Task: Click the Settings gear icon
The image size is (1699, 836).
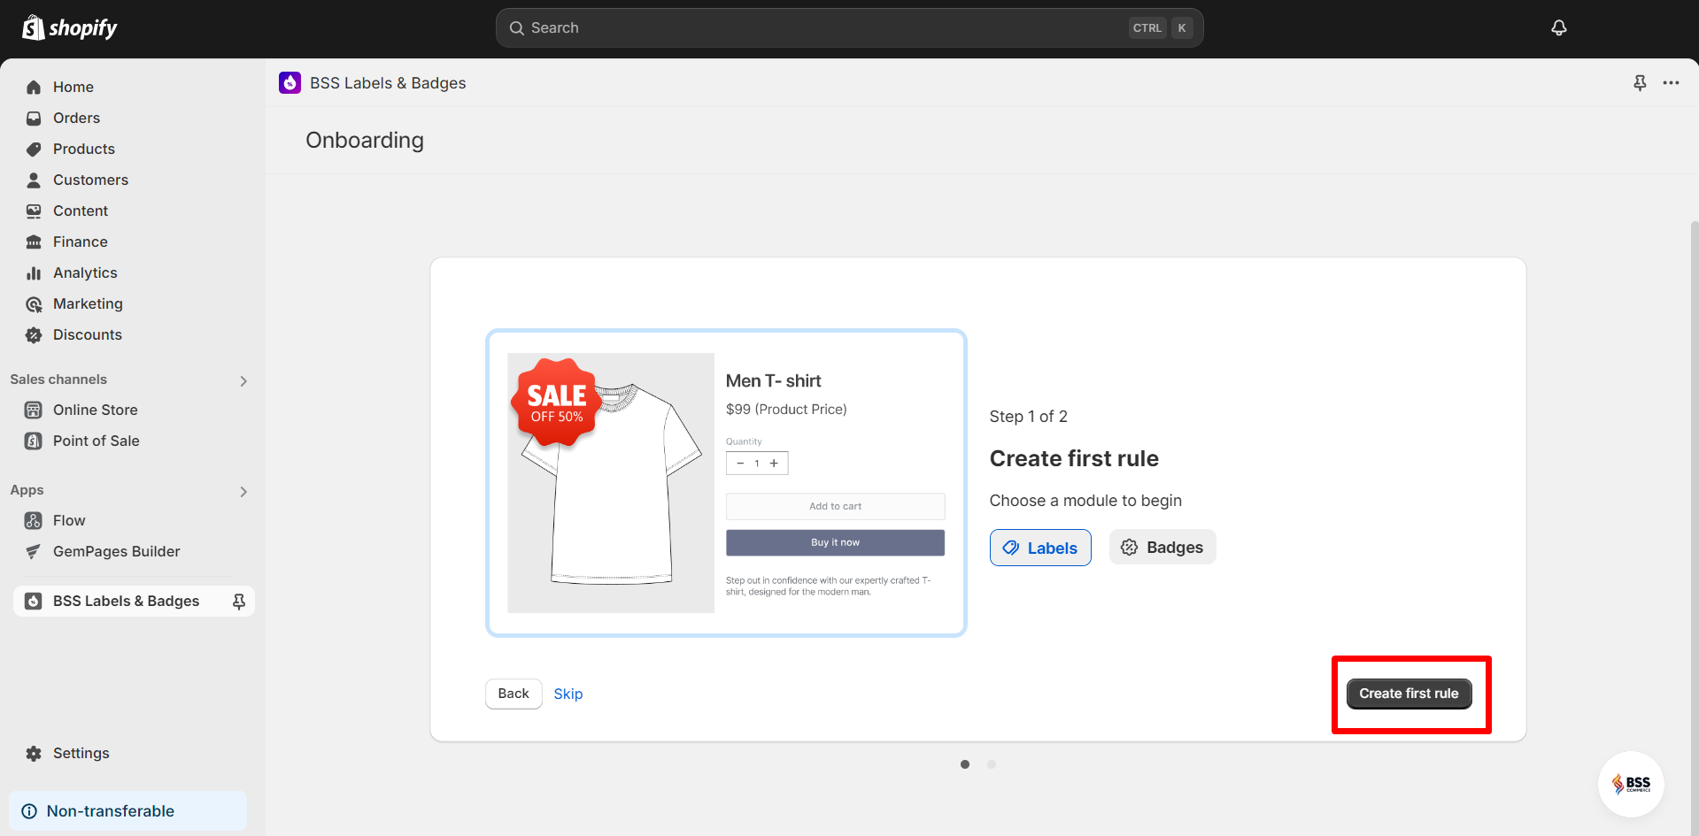Action: point(34,753)
